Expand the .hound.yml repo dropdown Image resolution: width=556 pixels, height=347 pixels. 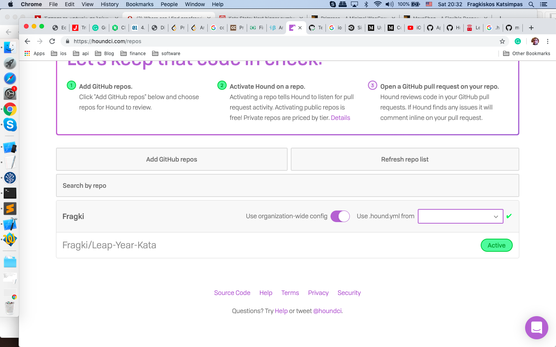point(461,216)
